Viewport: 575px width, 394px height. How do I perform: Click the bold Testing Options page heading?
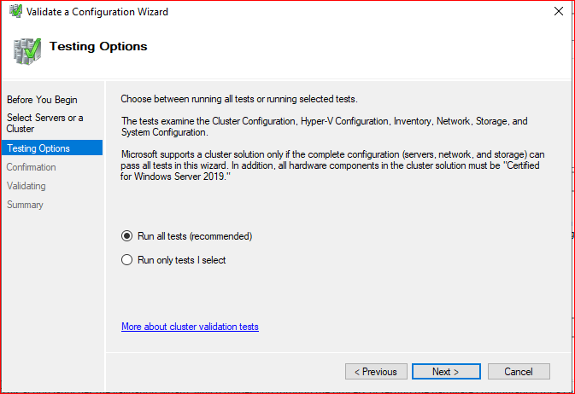click(x=98, y=47)
